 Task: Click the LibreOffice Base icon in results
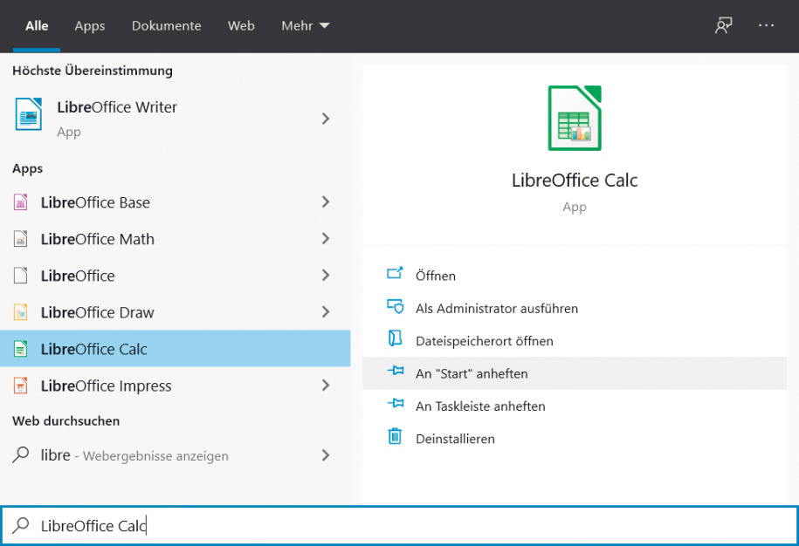click(x=20, y=202)
